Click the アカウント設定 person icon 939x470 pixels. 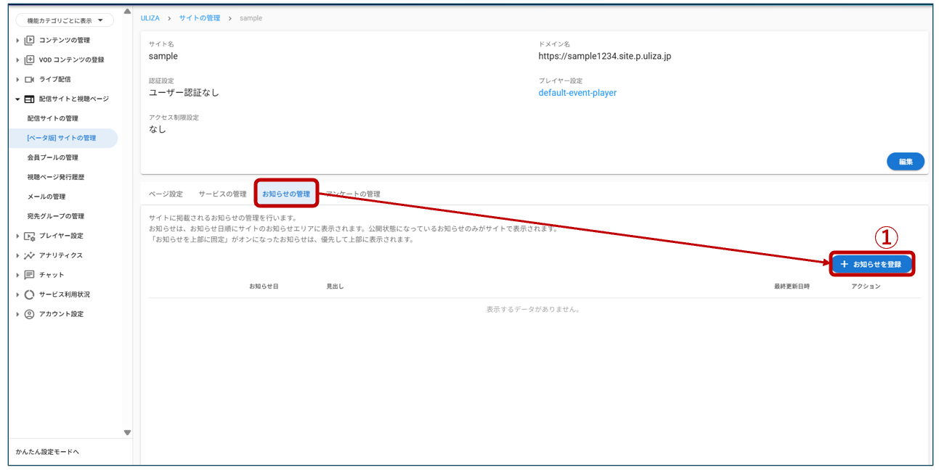coord(30,315)
